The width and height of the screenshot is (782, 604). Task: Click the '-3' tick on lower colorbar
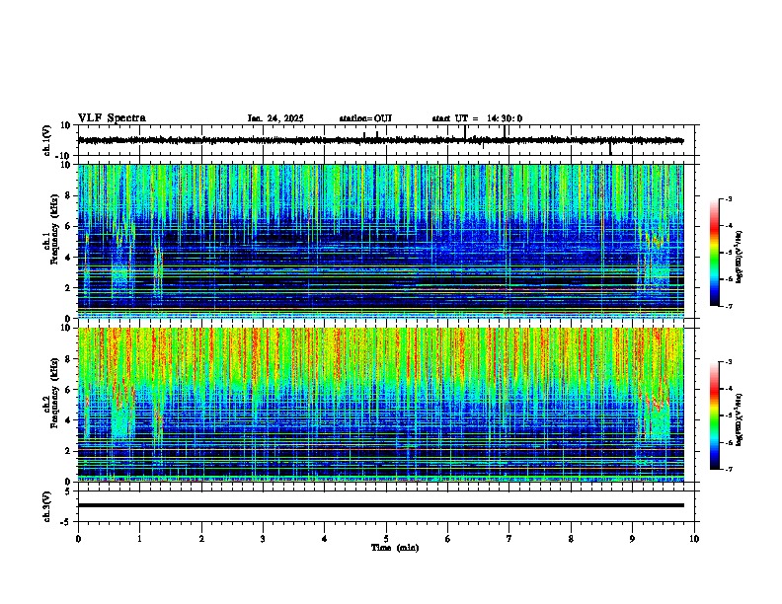click(728, 362)
